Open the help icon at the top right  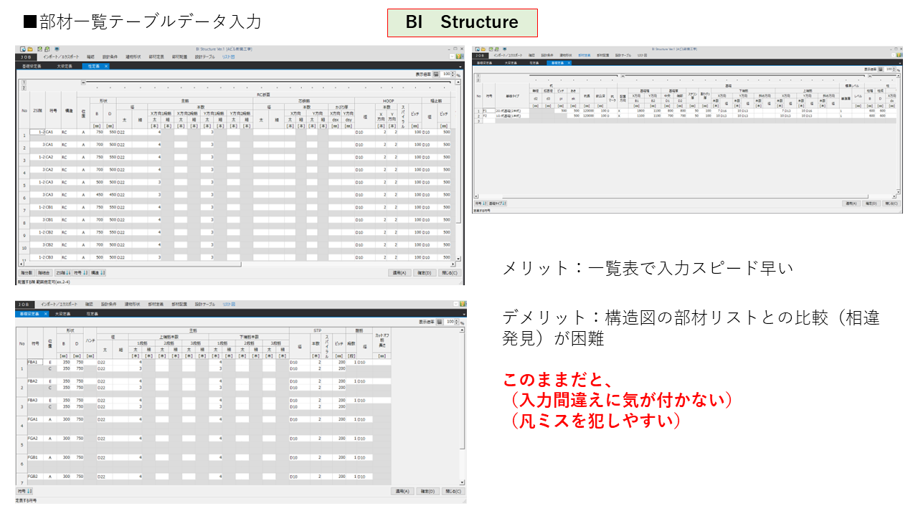tap(458, 56)
